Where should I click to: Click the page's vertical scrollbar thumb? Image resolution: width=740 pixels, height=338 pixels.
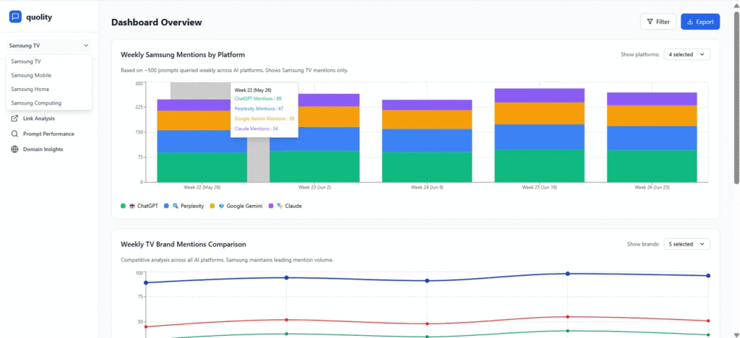tap(736, 98)
